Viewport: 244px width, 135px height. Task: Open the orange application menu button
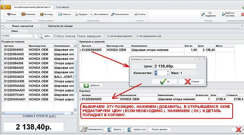click(x=6, y=7)
